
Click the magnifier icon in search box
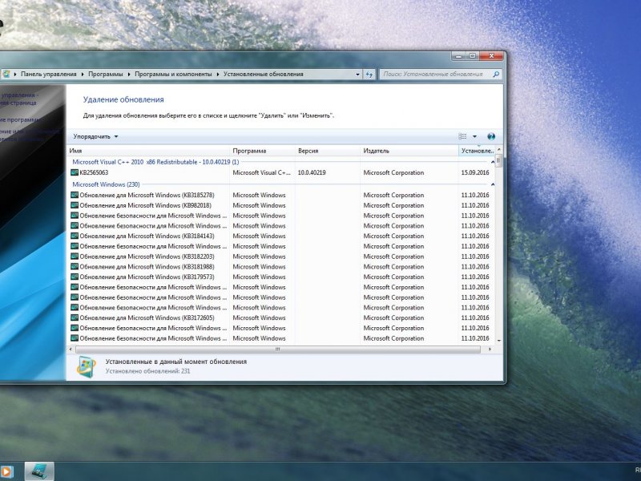496,75
